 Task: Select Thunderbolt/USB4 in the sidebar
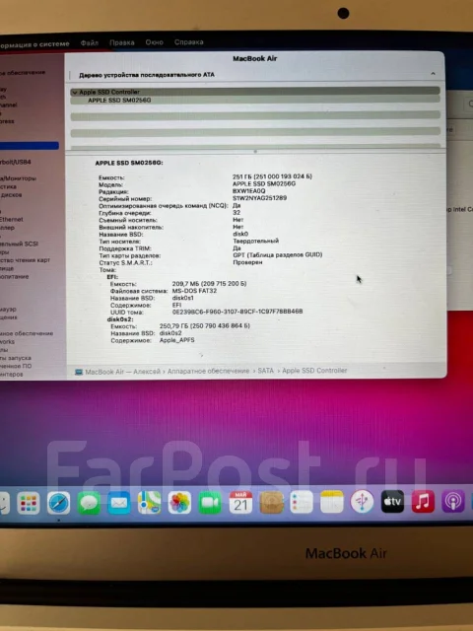16,162
